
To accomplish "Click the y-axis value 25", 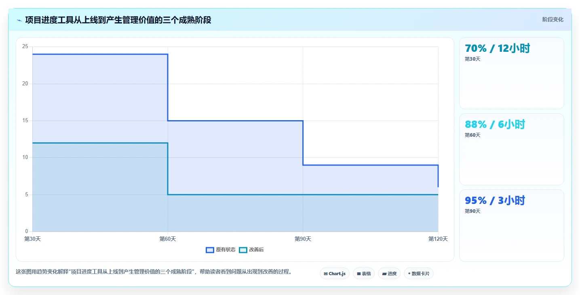I will click(25, 47).
